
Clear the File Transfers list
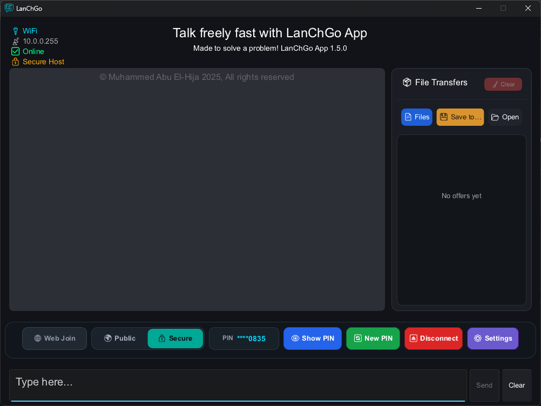tap(503, 84)
